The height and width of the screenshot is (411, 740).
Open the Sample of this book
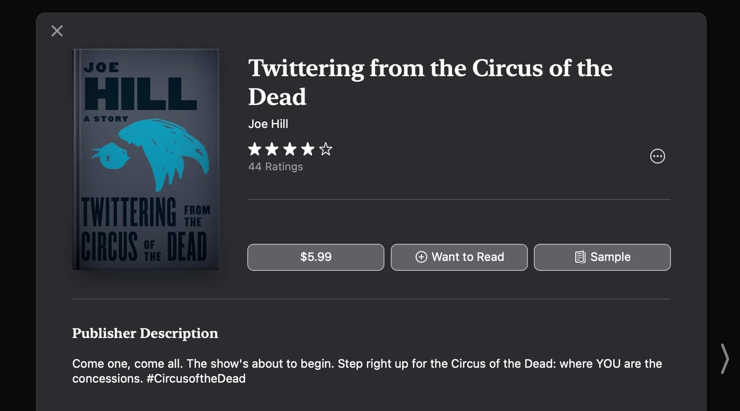tap(602, 257)
